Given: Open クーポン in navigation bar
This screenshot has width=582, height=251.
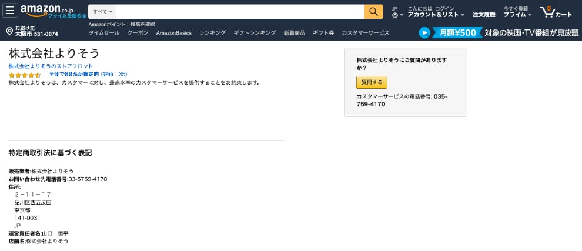Looking at the screenshot, I should pos(138,33).
